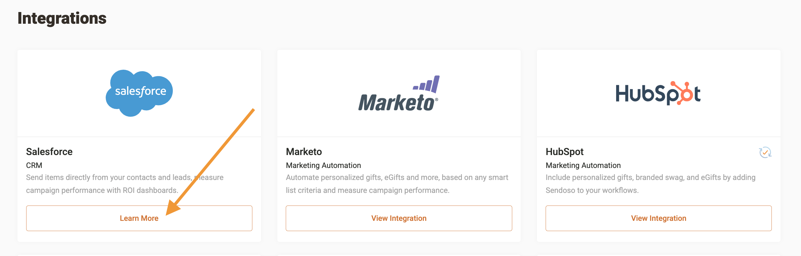
Task: Click the Marketo description about smart lists
Action: pos(397,183)
